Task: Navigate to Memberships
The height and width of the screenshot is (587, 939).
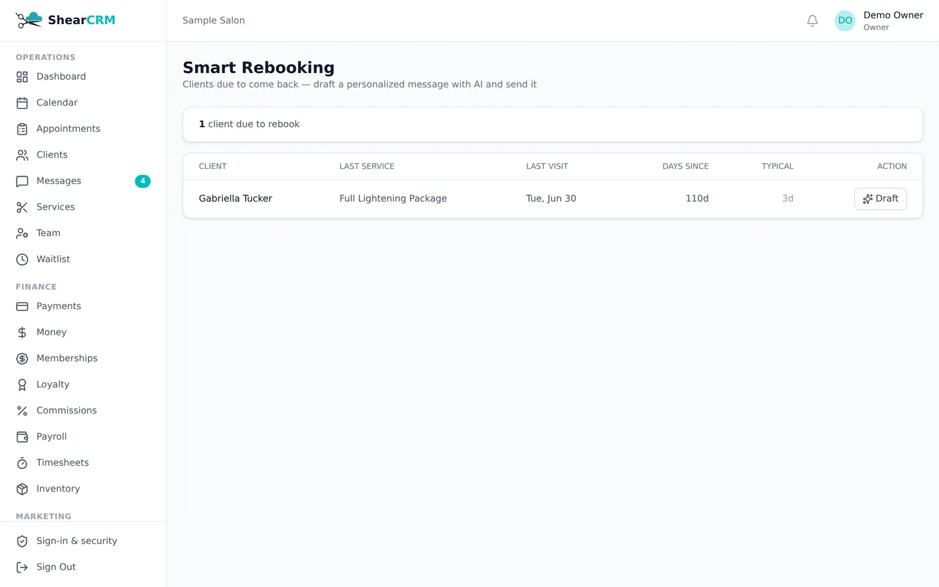Action: [x=83, y=359]
